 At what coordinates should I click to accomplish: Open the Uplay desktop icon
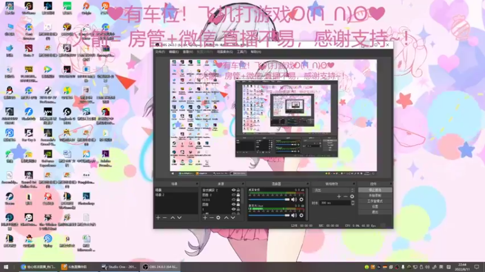[48, 241]
